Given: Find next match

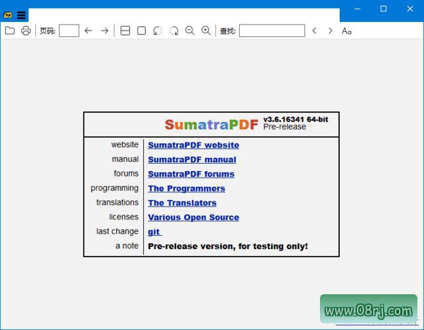Looking at the screenshot, I should click(x=330, y=31).
